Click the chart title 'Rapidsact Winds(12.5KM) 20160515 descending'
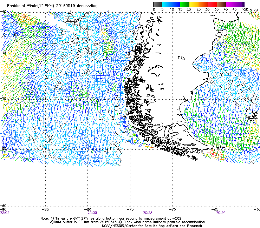The width and height of the screenshot is (260, 228). click(x=52, y=6)
